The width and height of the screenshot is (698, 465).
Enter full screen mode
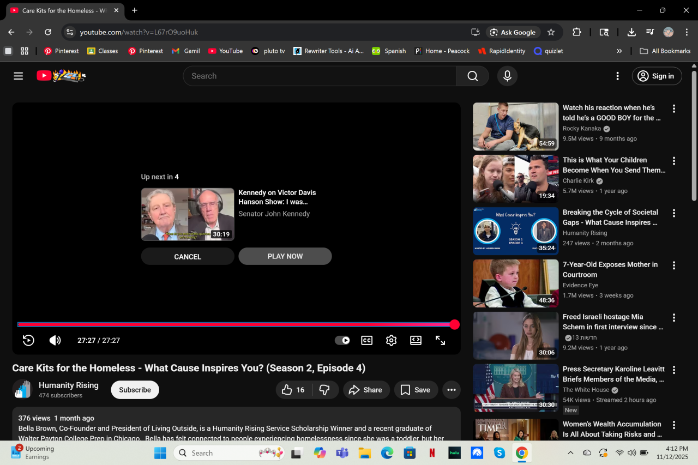click(440, 341)
